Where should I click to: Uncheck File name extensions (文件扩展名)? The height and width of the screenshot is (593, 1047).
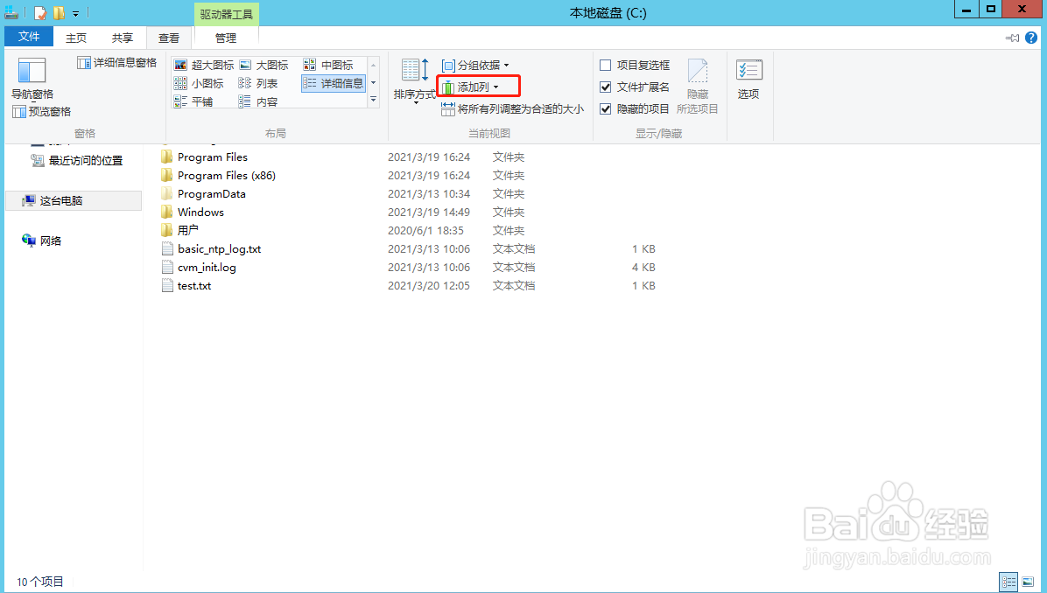[x=635, y=87]
